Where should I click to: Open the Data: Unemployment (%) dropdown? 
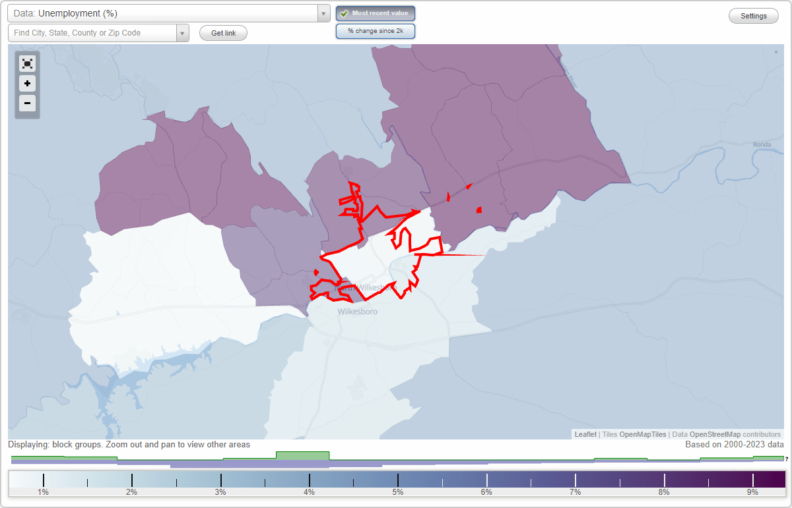162,13
